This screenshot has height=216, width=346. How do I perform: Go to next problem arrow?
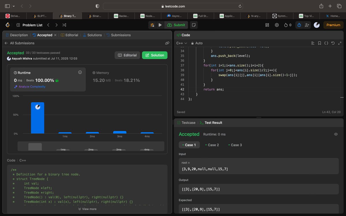coord(57,25)
